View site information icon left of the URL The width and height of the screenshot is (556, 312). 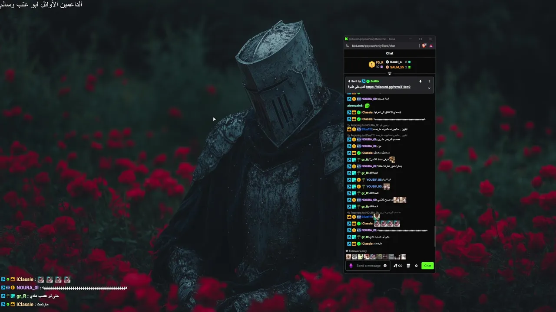347,45
